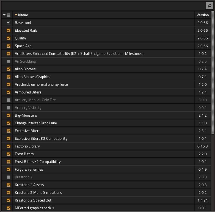
Task: Select the Acid Biters Enhanced Compatibility mod
Action: click(79, 54)
